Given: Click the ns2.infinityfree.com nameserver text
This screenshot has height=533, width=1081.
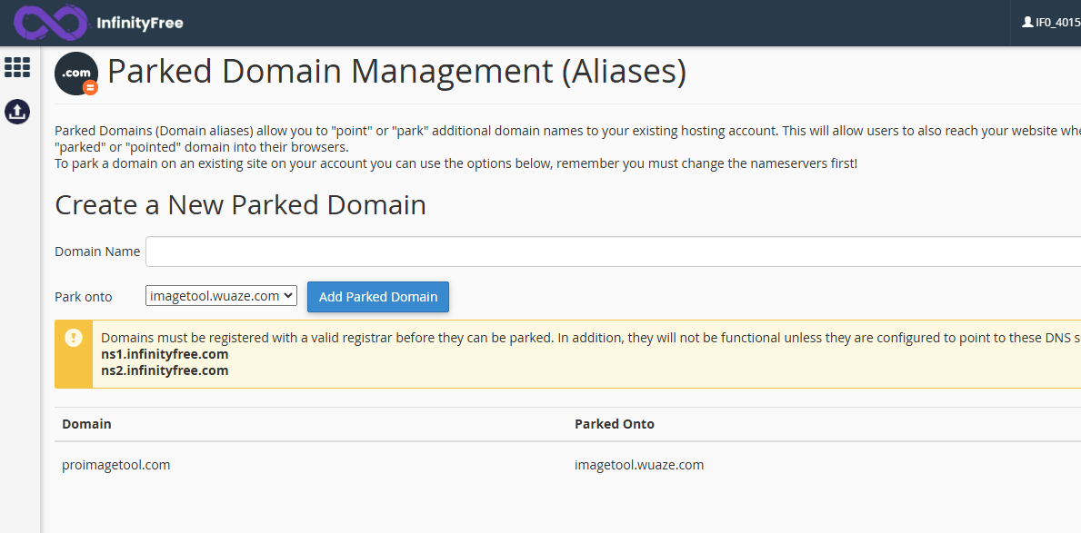Looking at the screenshot, I should click(x=165, y=370).
